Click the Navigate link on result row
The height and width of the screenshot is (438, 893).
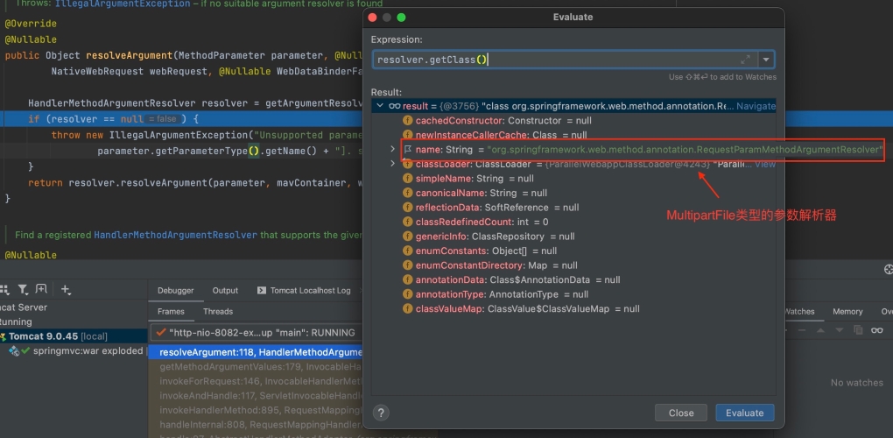(x=756, y=106)
